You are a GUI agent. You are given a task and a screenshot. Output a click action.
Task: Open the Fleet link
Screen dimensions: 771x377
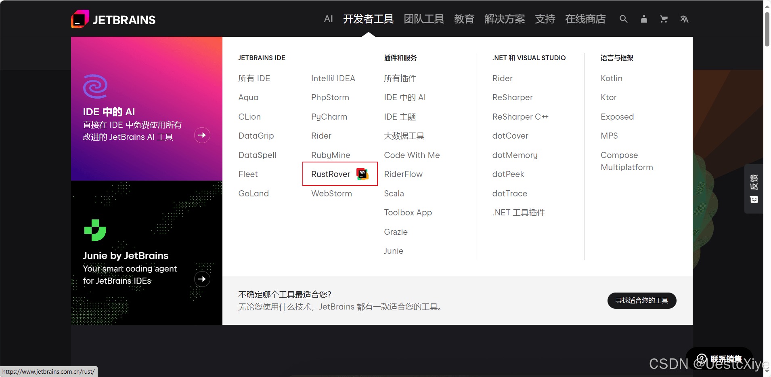click(248, 174)
